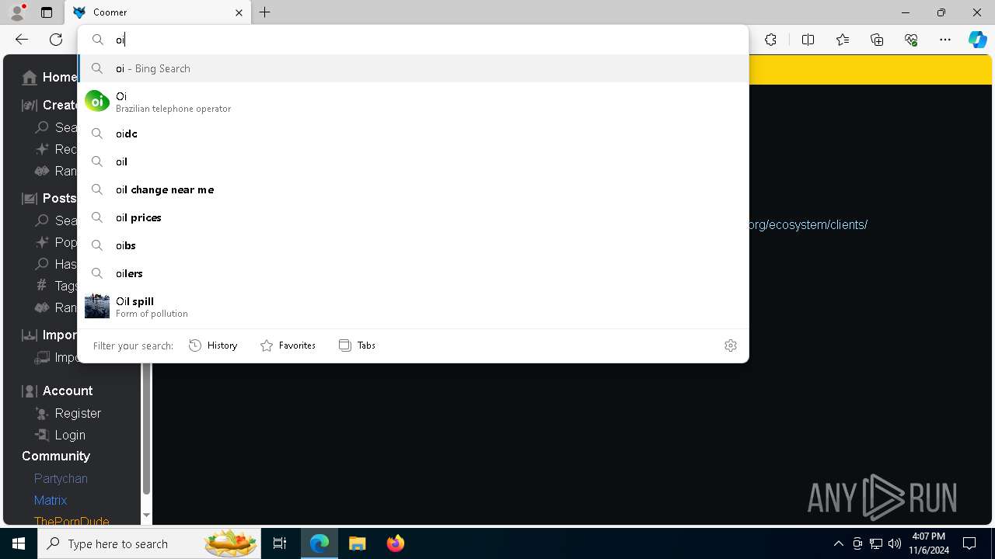995x559 pixels.
Task: Select the 'oidc' suggestion
Action: (413, 134)
